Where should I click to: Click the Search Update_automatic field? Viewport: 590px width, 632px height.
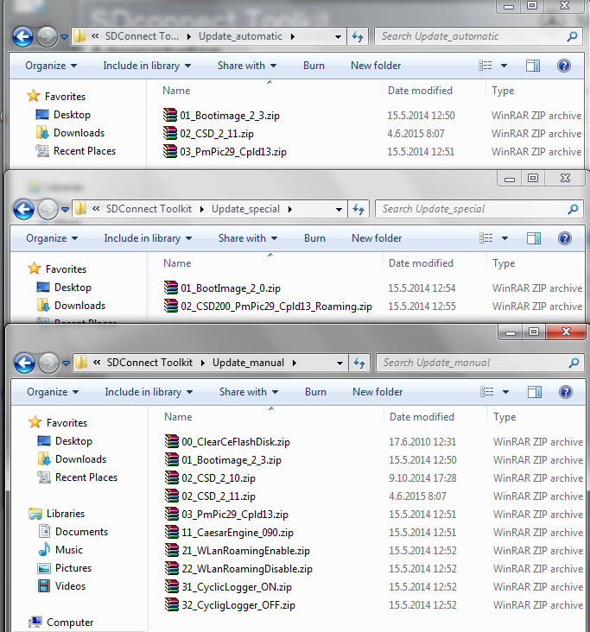[479, 36]
